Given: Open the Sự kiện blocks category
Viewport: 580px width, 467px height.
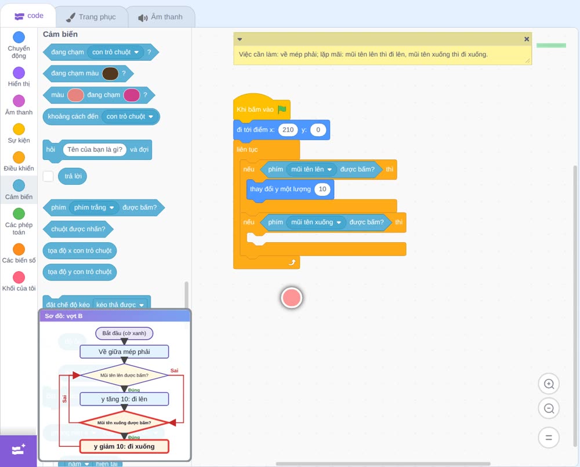Looking at the screenshot, I should click(19, 133).
